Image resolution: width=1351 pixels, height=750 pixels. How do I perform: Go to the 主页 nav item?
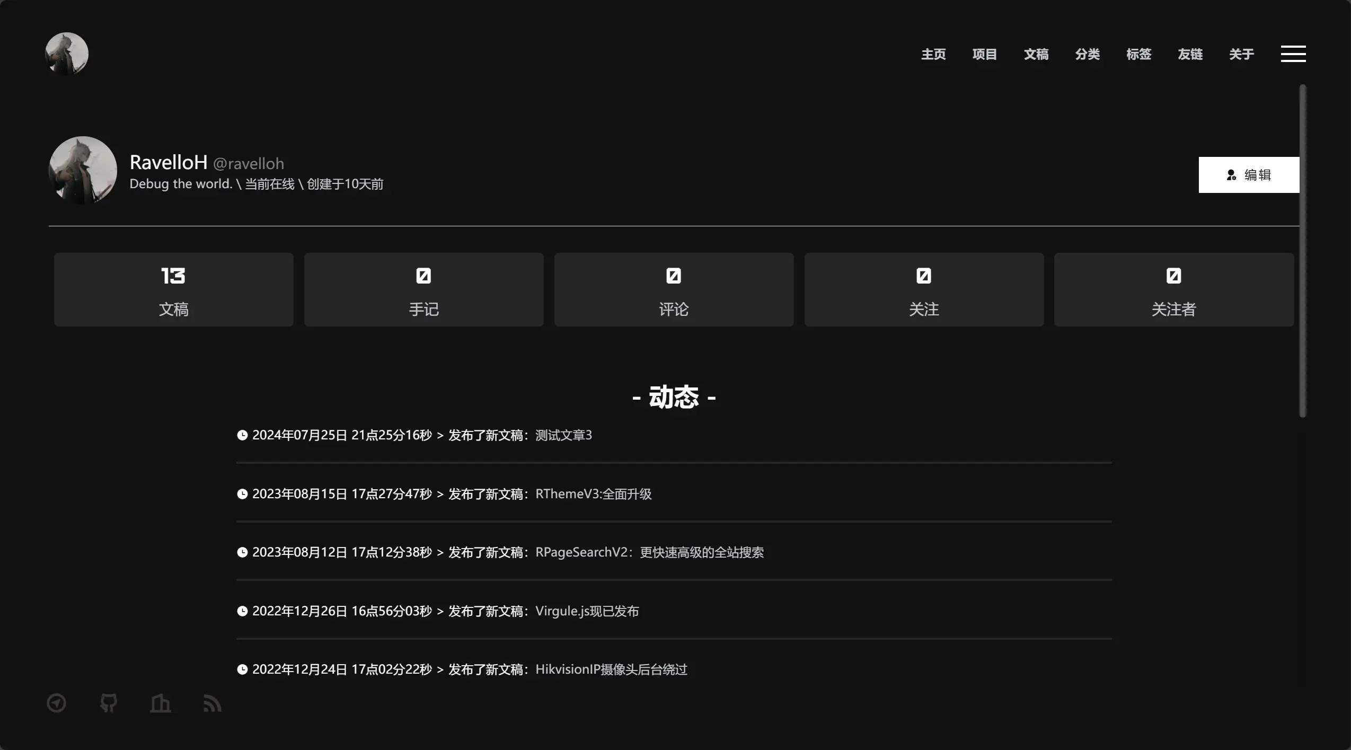933,54
